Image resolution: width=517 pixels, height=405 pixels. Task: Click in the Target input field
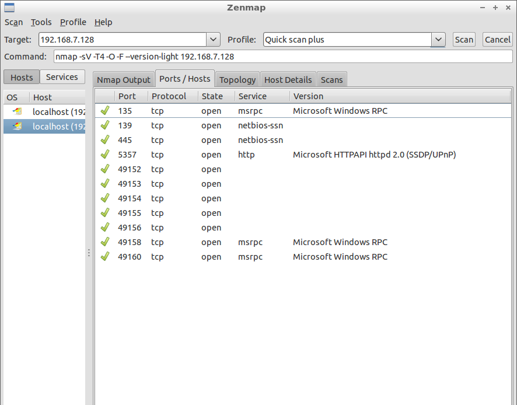[x=123, y=40]
